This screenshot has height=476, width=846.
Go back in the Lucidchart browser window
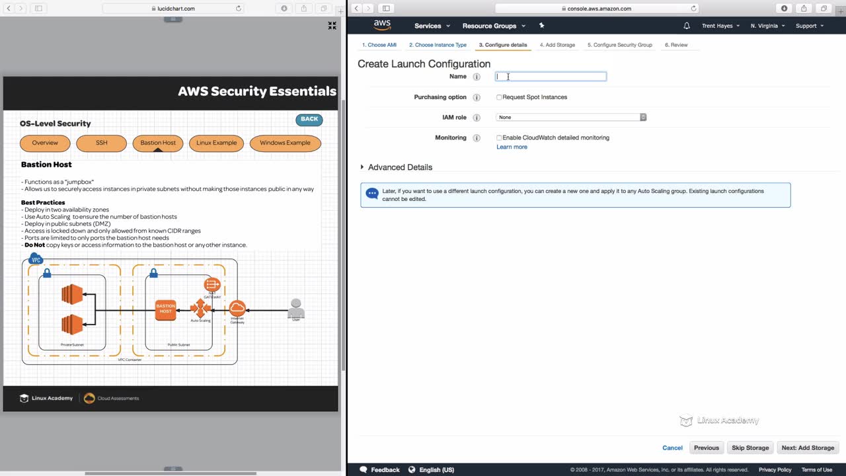pyautogui.click(x=8, y=9)
